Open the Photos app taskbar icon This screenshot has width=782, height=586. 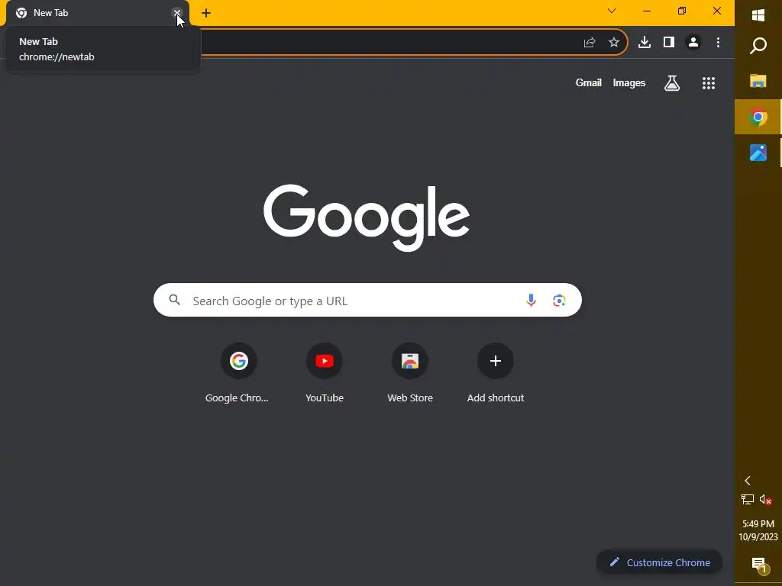758,153
